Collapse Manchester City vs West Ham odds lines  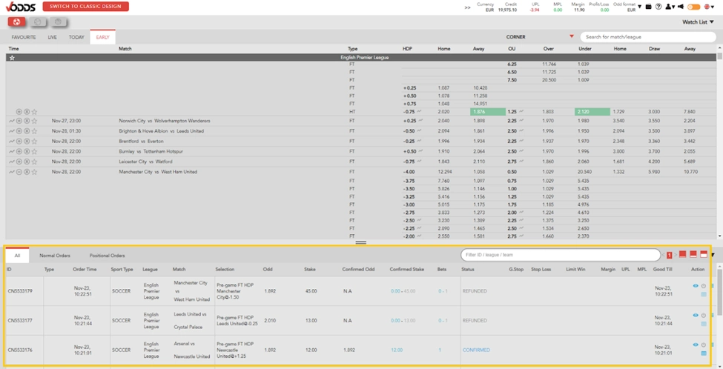pyautogui.click(x=19, y=172)
